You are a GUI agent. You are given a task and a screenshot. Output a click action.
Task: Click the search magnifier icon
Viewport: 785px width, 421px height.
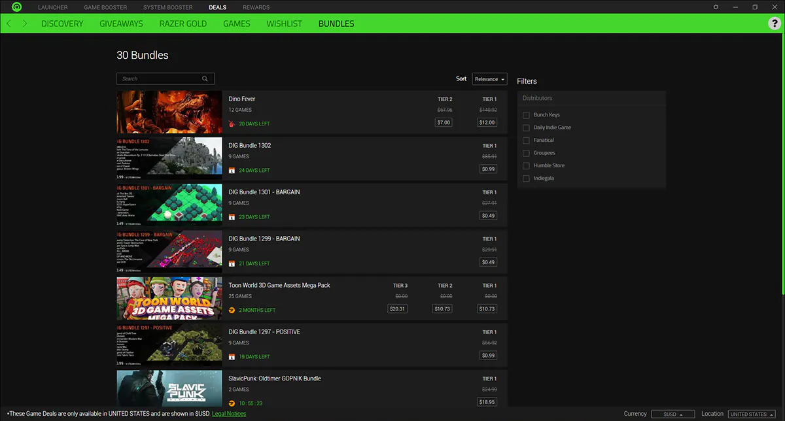205,78
